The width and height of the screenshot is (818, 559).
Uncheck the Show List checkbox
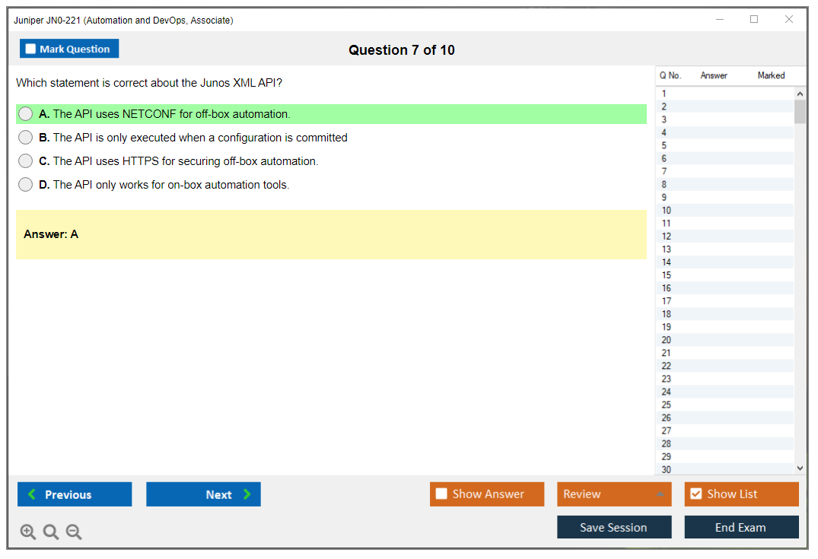695,494
